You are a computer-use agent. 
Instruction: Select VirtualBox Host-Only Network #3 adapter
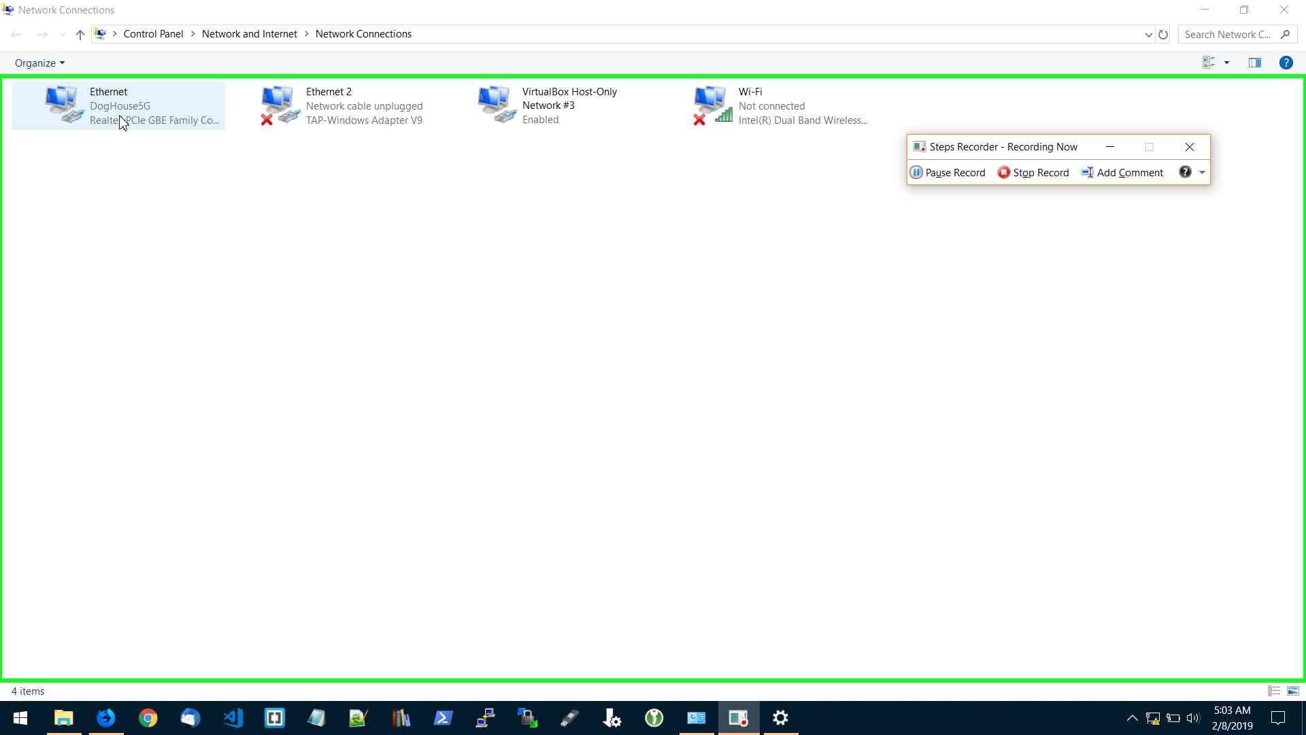pos(569,105)
